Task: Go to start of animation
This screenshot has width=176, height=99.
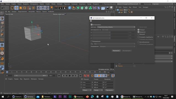Action: [59, 76]
